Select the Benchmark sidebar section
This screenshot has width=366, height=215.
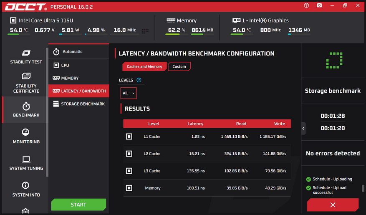pos(26,109)
